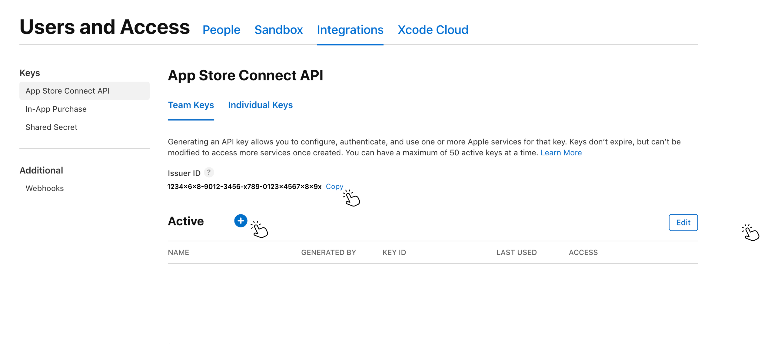Select the Team Keys tab

click(191, 105)
